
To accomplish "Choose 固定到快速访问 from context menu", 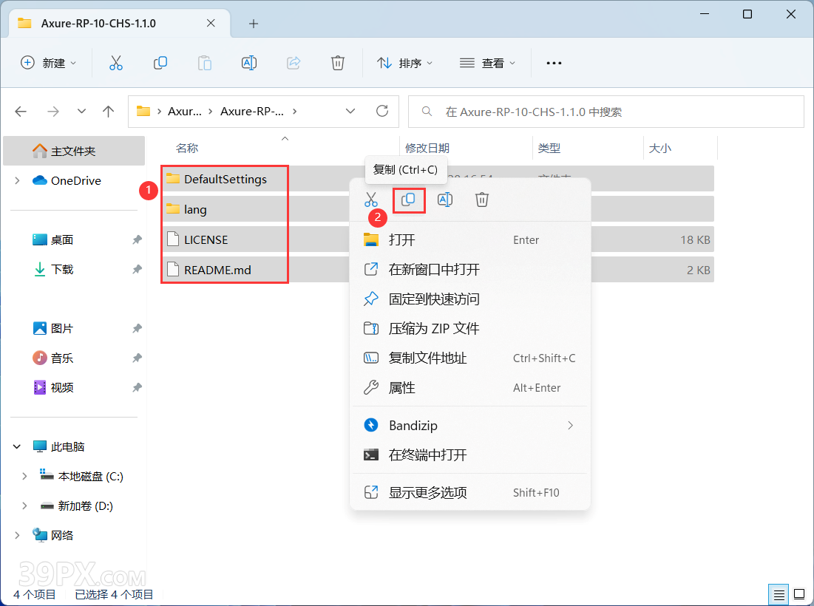I will point(470,299).
